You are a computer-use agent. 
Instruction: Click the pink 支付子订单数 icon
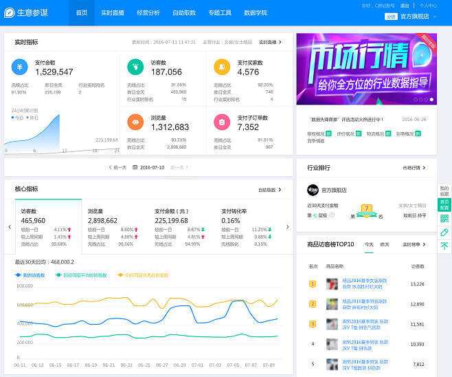point(222,122)
